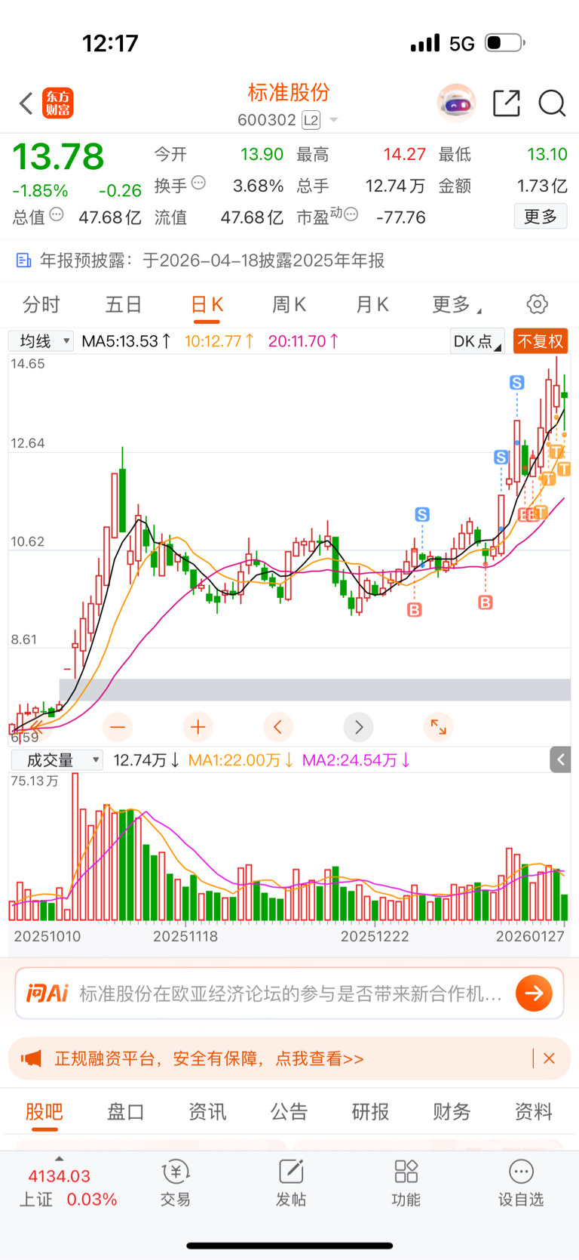Open the 财务 finance tab
This screenshot has height=1260, width=579.
click(x=452, y=1111)
